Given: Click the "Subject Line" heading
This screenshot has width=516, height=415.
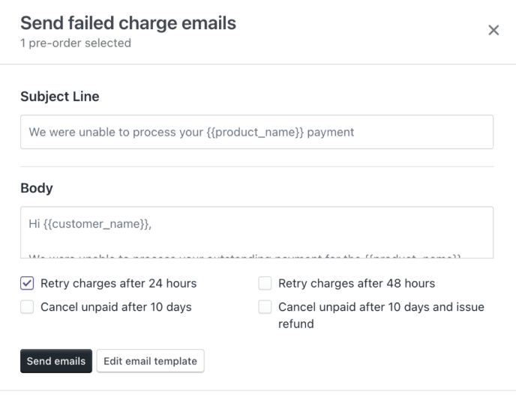Looking at the screenshot, I should [x=60, y=97].
